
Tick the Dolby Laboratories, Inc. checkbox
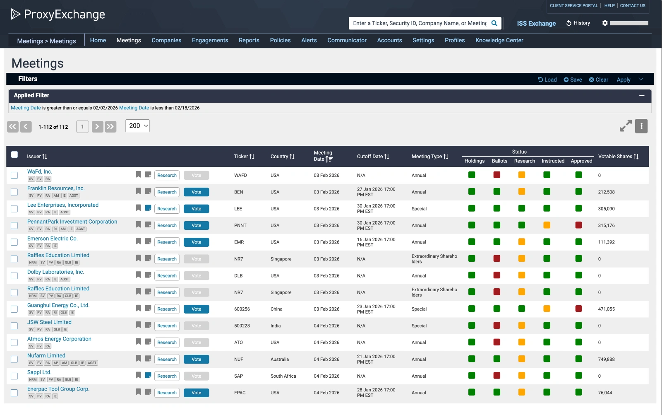pyautogui.click(x=14, y=275)
